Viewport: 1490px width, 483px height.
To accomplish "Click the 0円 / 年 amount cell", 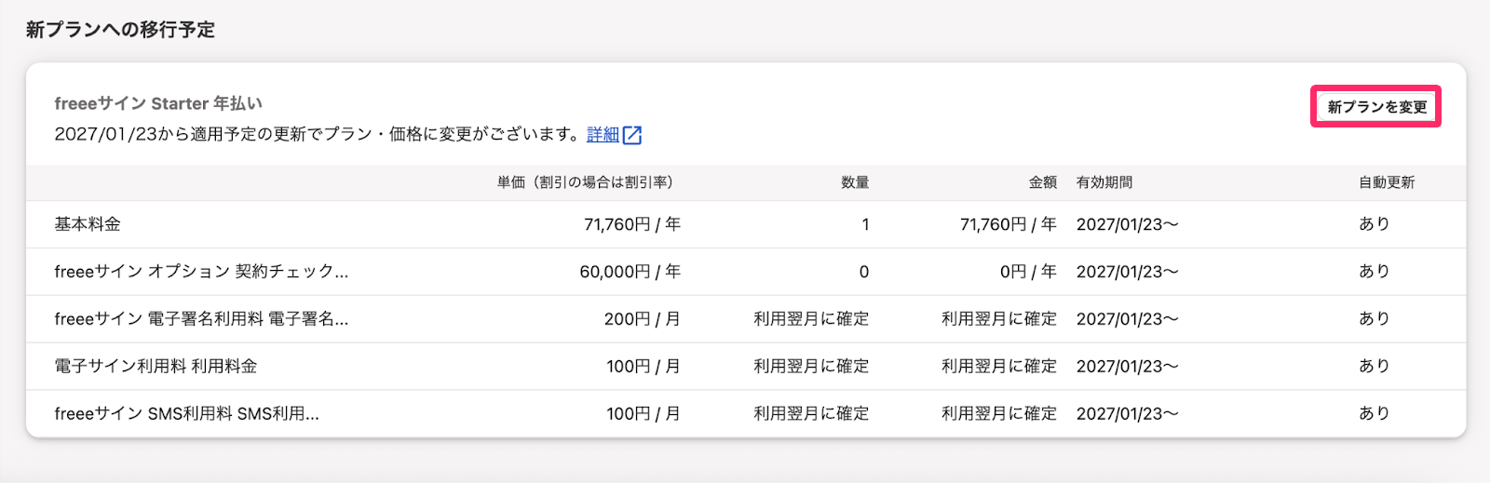I will click(x=1029, y=272).
